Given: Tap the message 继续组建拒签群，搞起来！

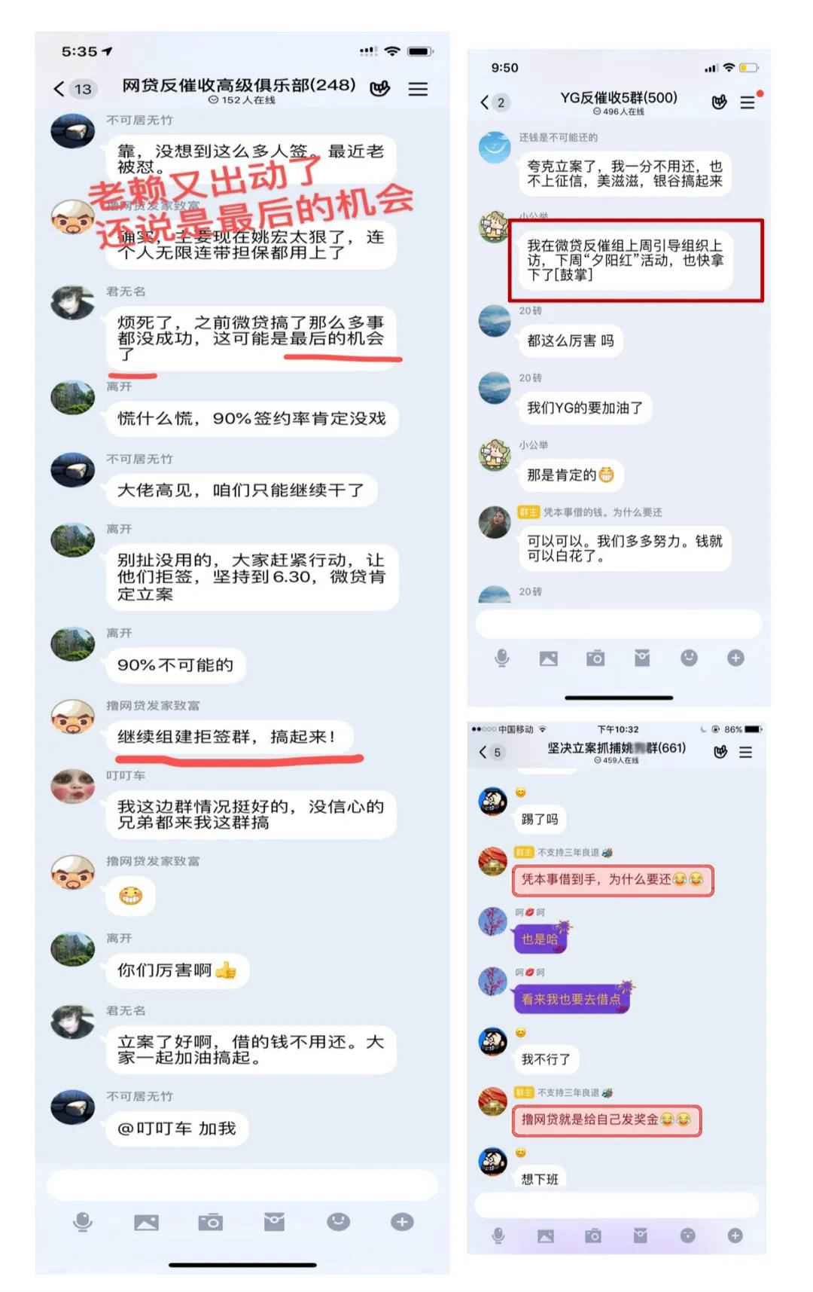Looking at the screenshot, I should tap(226, 737).
